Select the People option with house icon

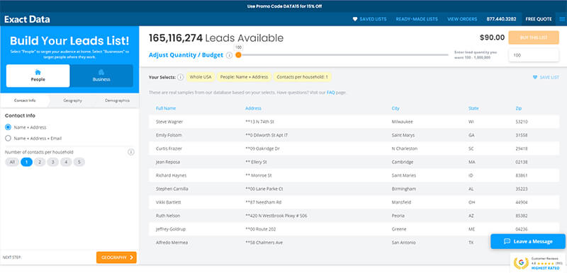[38, 76]
